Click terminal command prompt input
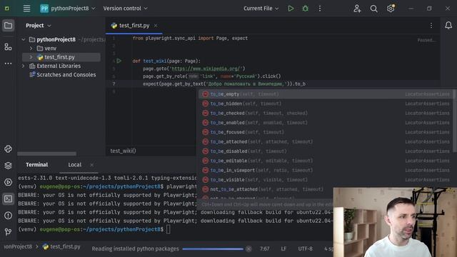This screenshot has width=457, height=257. point(169,230)
